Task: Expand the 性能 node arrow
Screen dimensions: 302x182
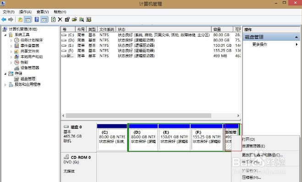Action: [11, 63]
